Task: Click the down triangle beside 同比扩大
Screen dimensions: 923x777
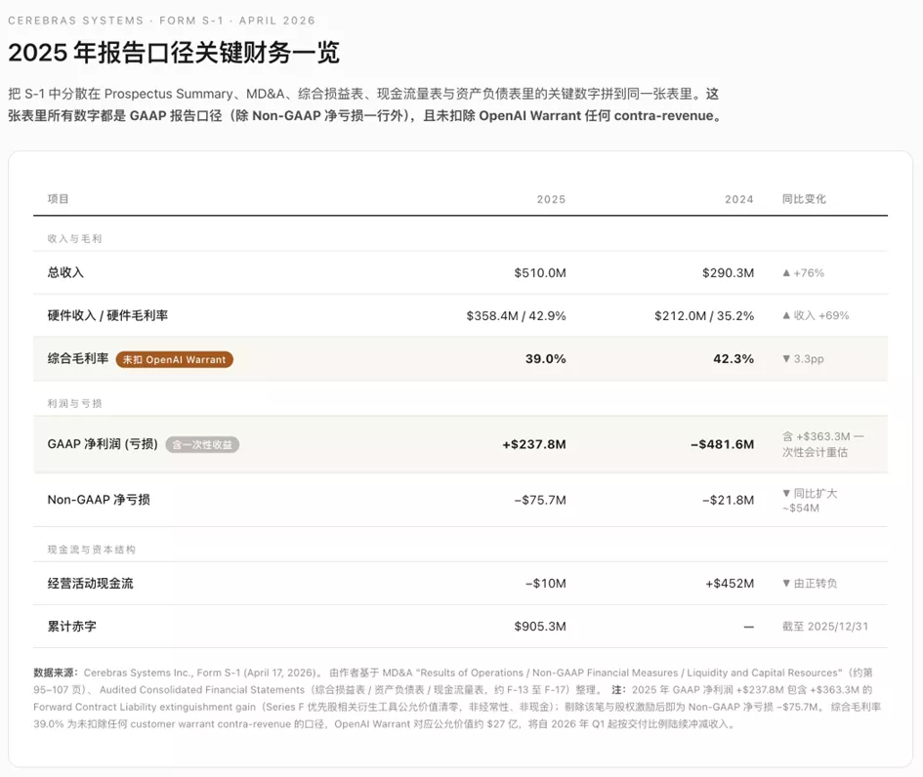Action: tap(786, 494)
